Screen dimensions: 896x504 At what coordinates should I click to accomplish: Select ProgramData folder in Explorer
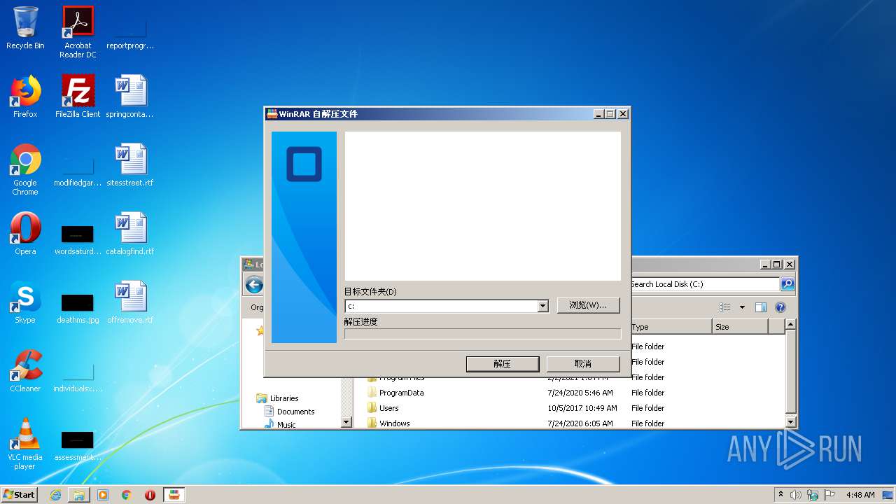click(x=401, y=393)
